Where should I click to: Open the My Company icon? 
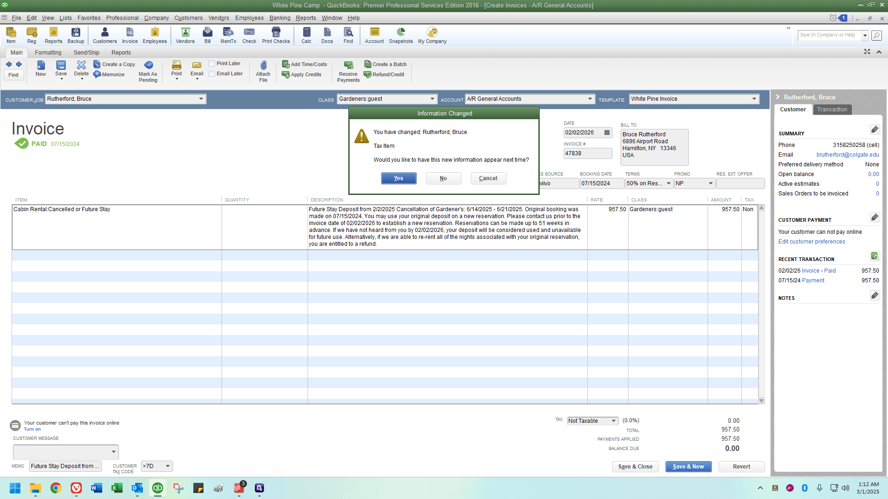point(432,35)
